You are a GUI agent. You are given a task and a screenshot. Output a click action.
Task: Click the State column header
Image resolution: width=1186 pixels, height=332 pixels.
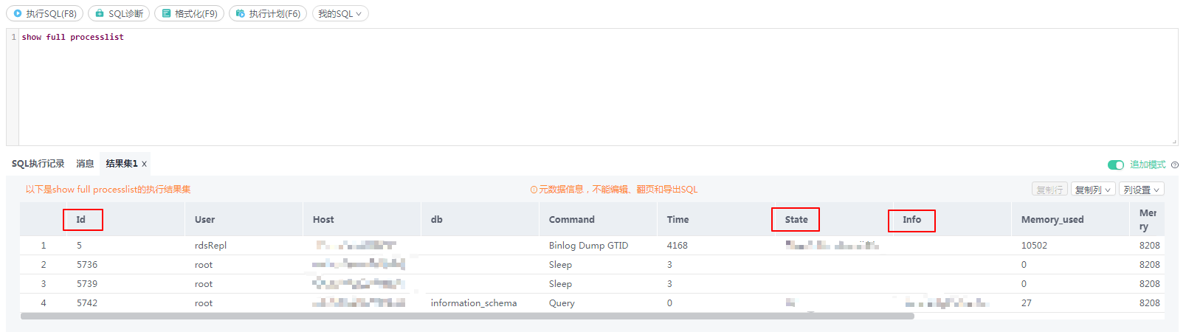point(796,219)
